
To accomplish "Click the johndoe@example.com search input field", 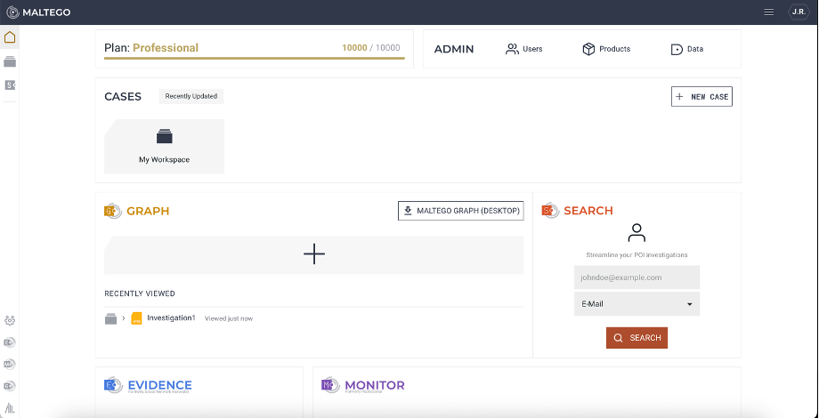I will click(x=637, y=277).
